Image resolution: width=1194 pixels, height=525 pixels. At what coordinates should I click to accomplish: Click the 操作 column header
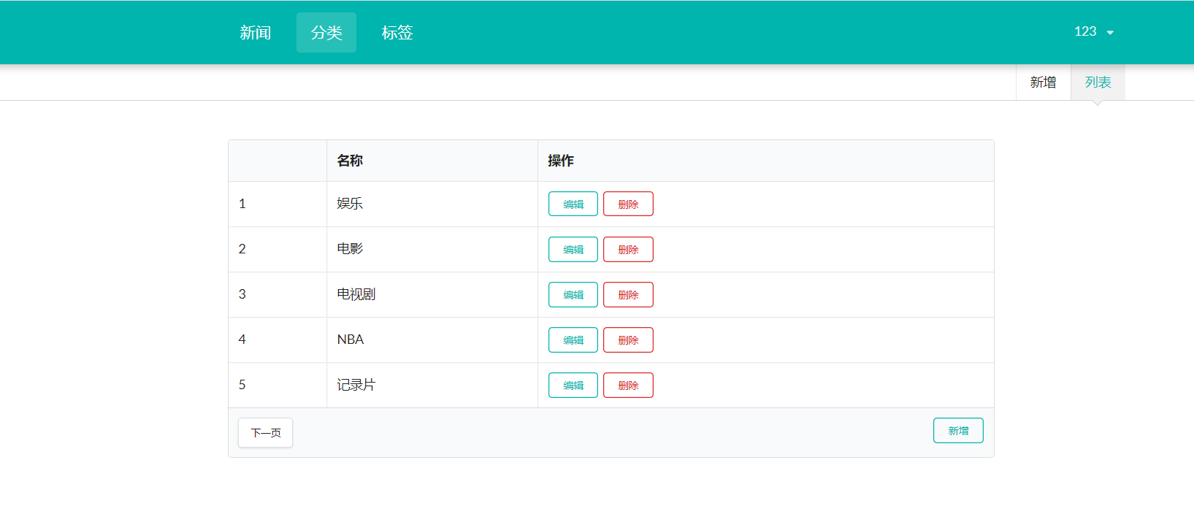click(766, 161)
